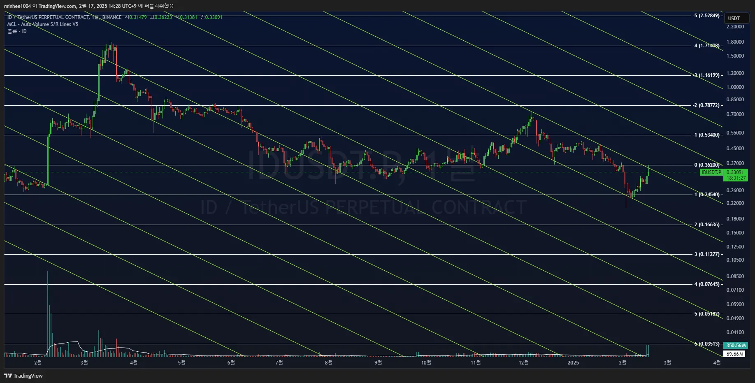755x383 pixels.
Task: Click the 0.45000 price axis tick
Action: (x=735, y=149)
